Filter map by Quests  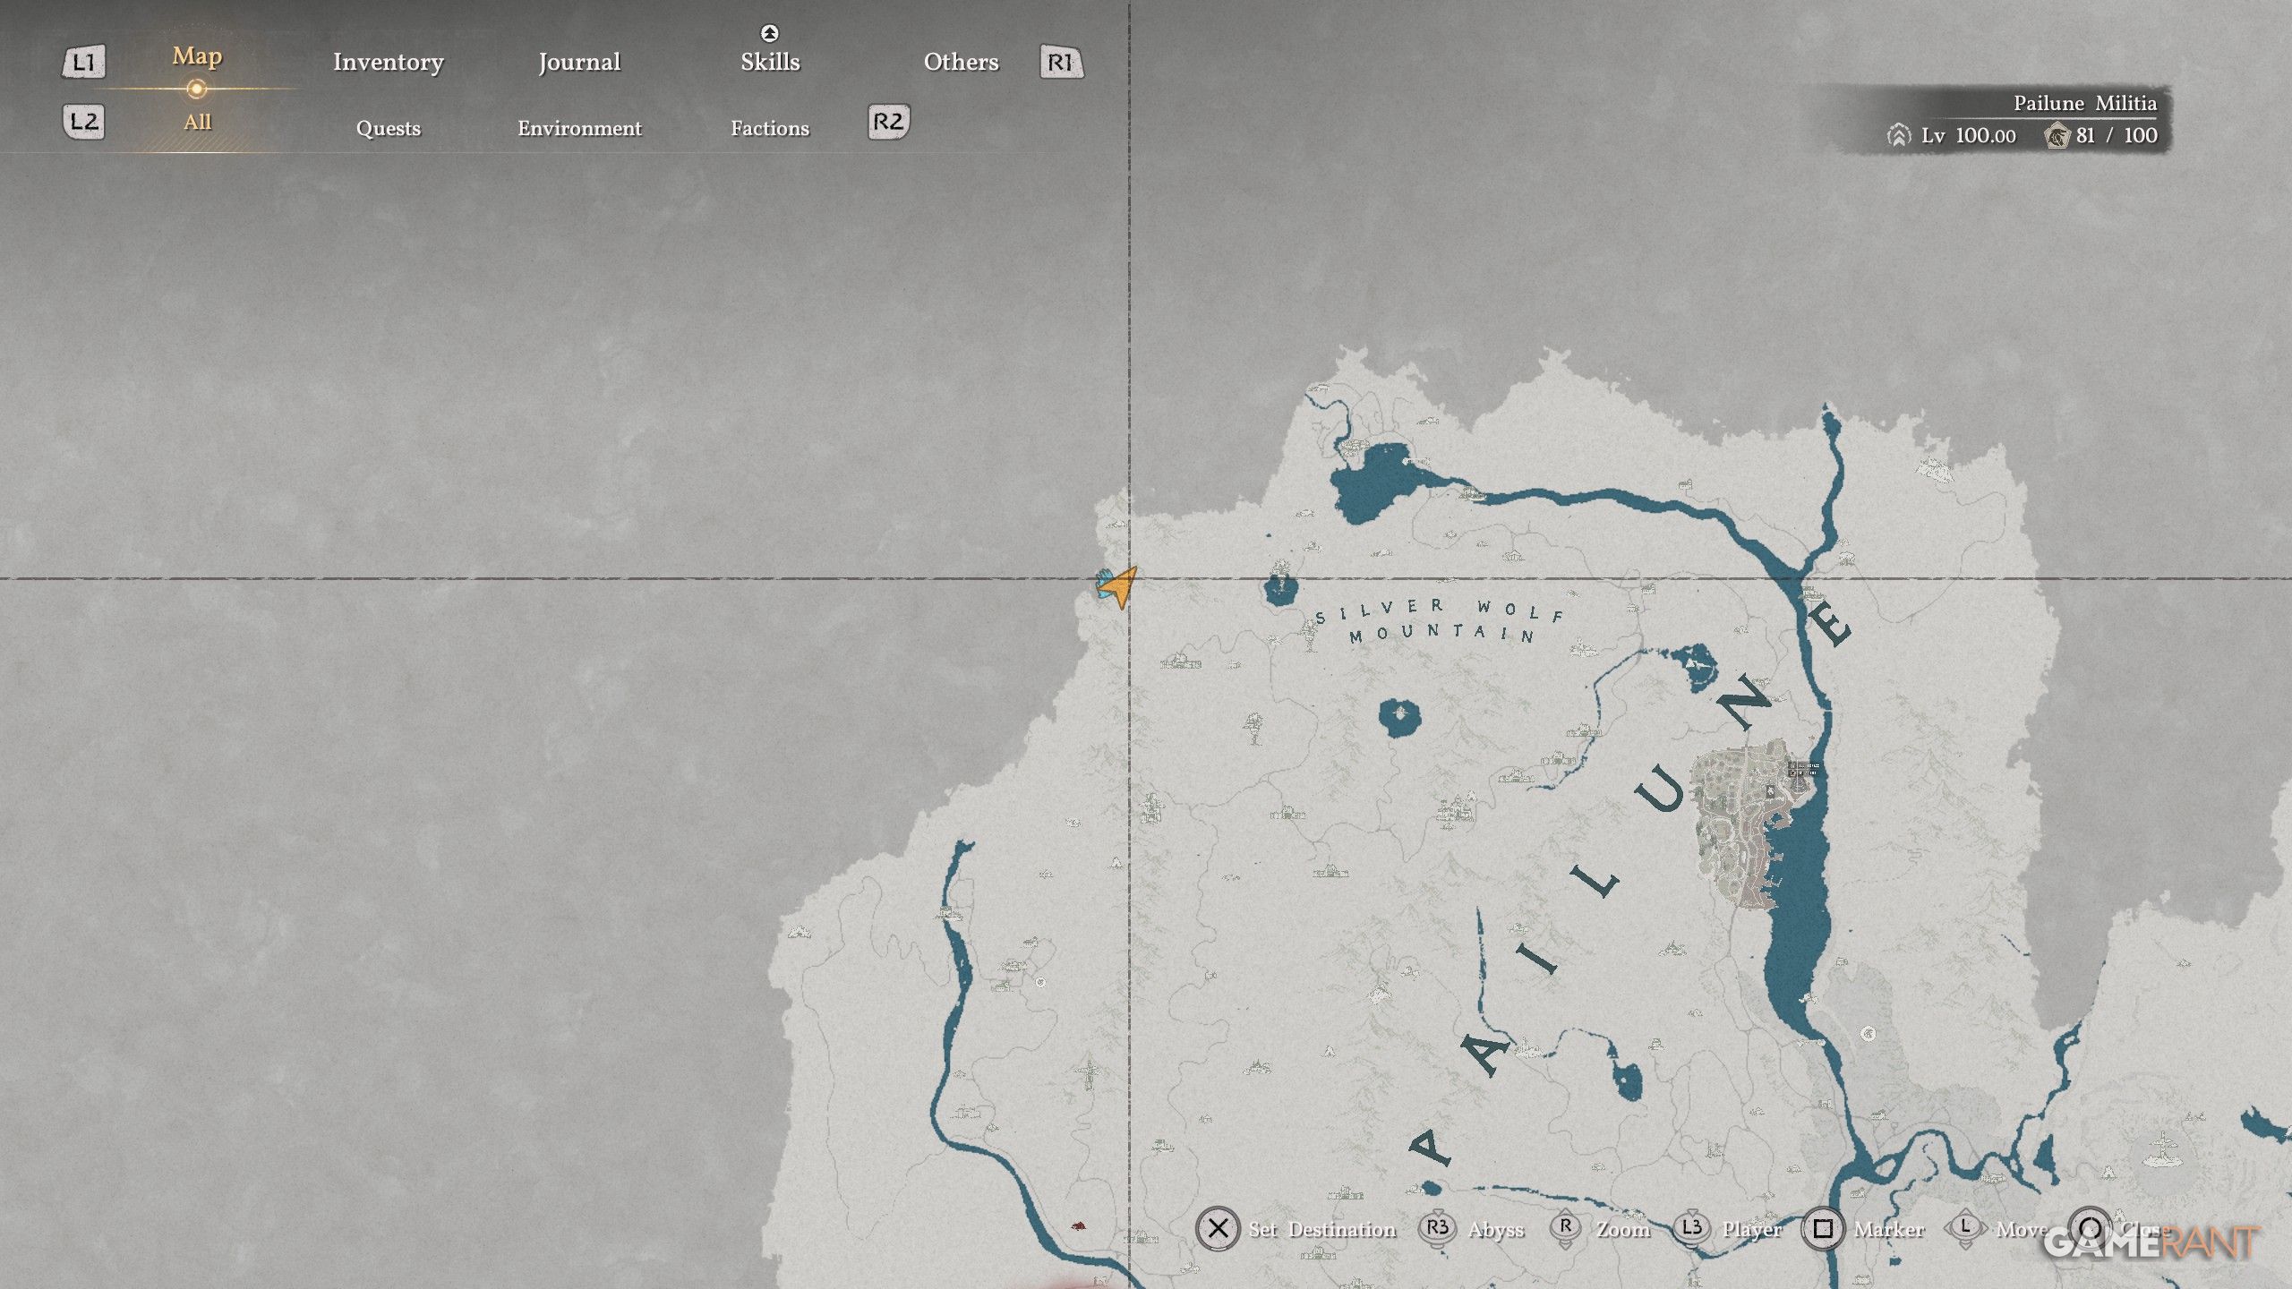388,128
